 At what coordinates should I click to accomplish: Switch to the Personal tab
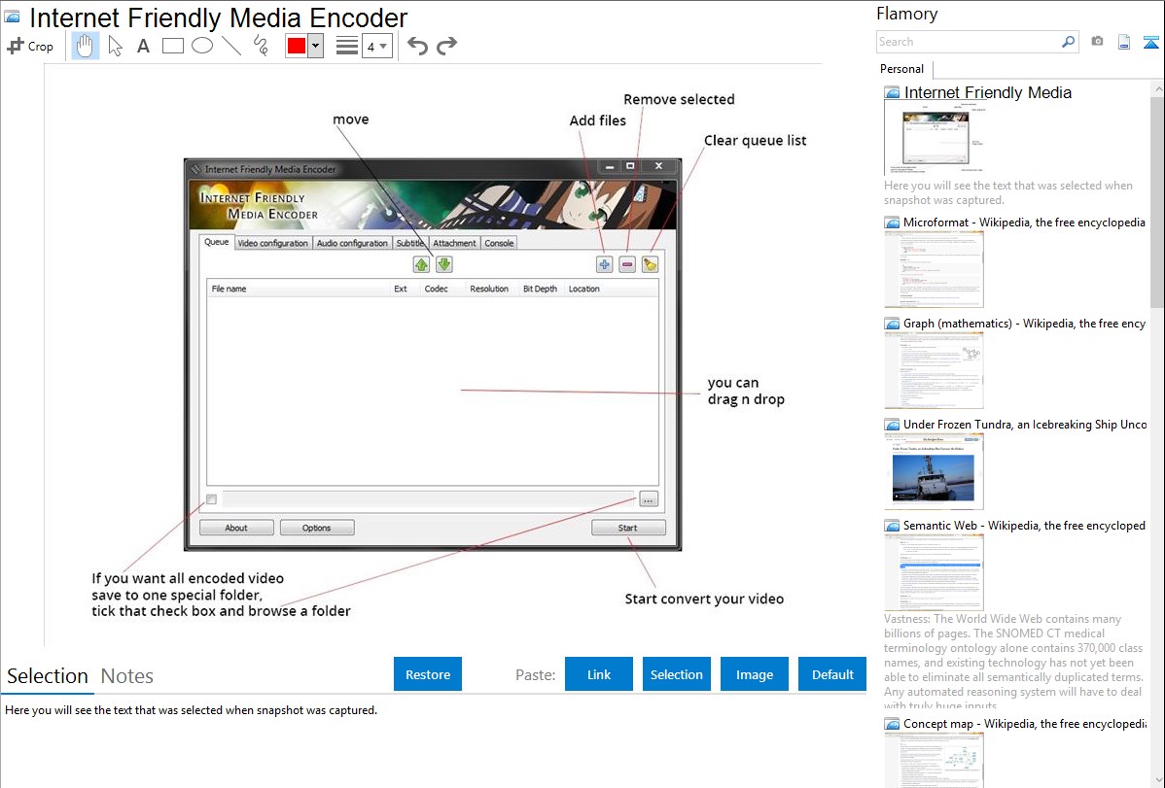pos(902,69)
